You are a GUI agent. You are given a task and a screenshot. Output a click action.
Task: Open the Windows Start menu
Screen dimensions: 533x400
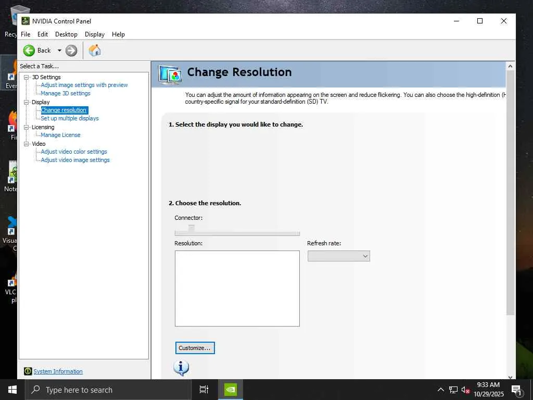tap(12, 390)
